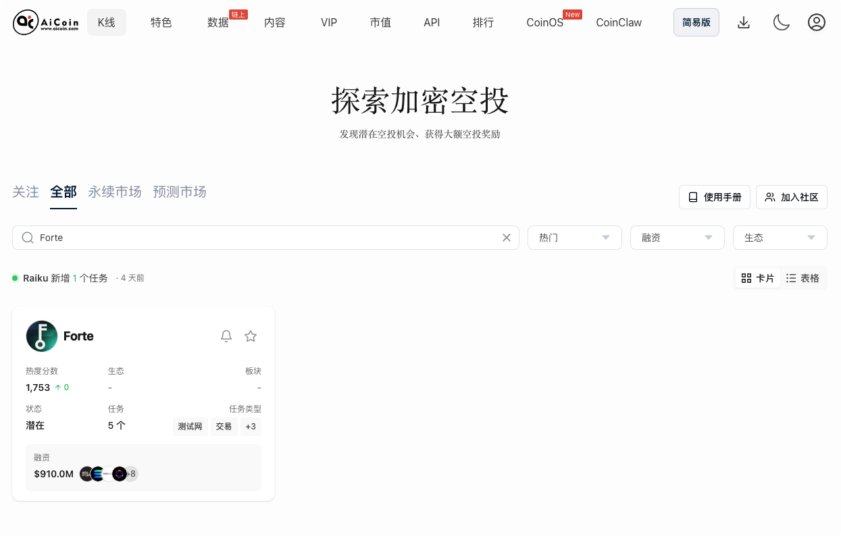Open the user account profile icon
This screenshot has height=536, width=841.
817,22
